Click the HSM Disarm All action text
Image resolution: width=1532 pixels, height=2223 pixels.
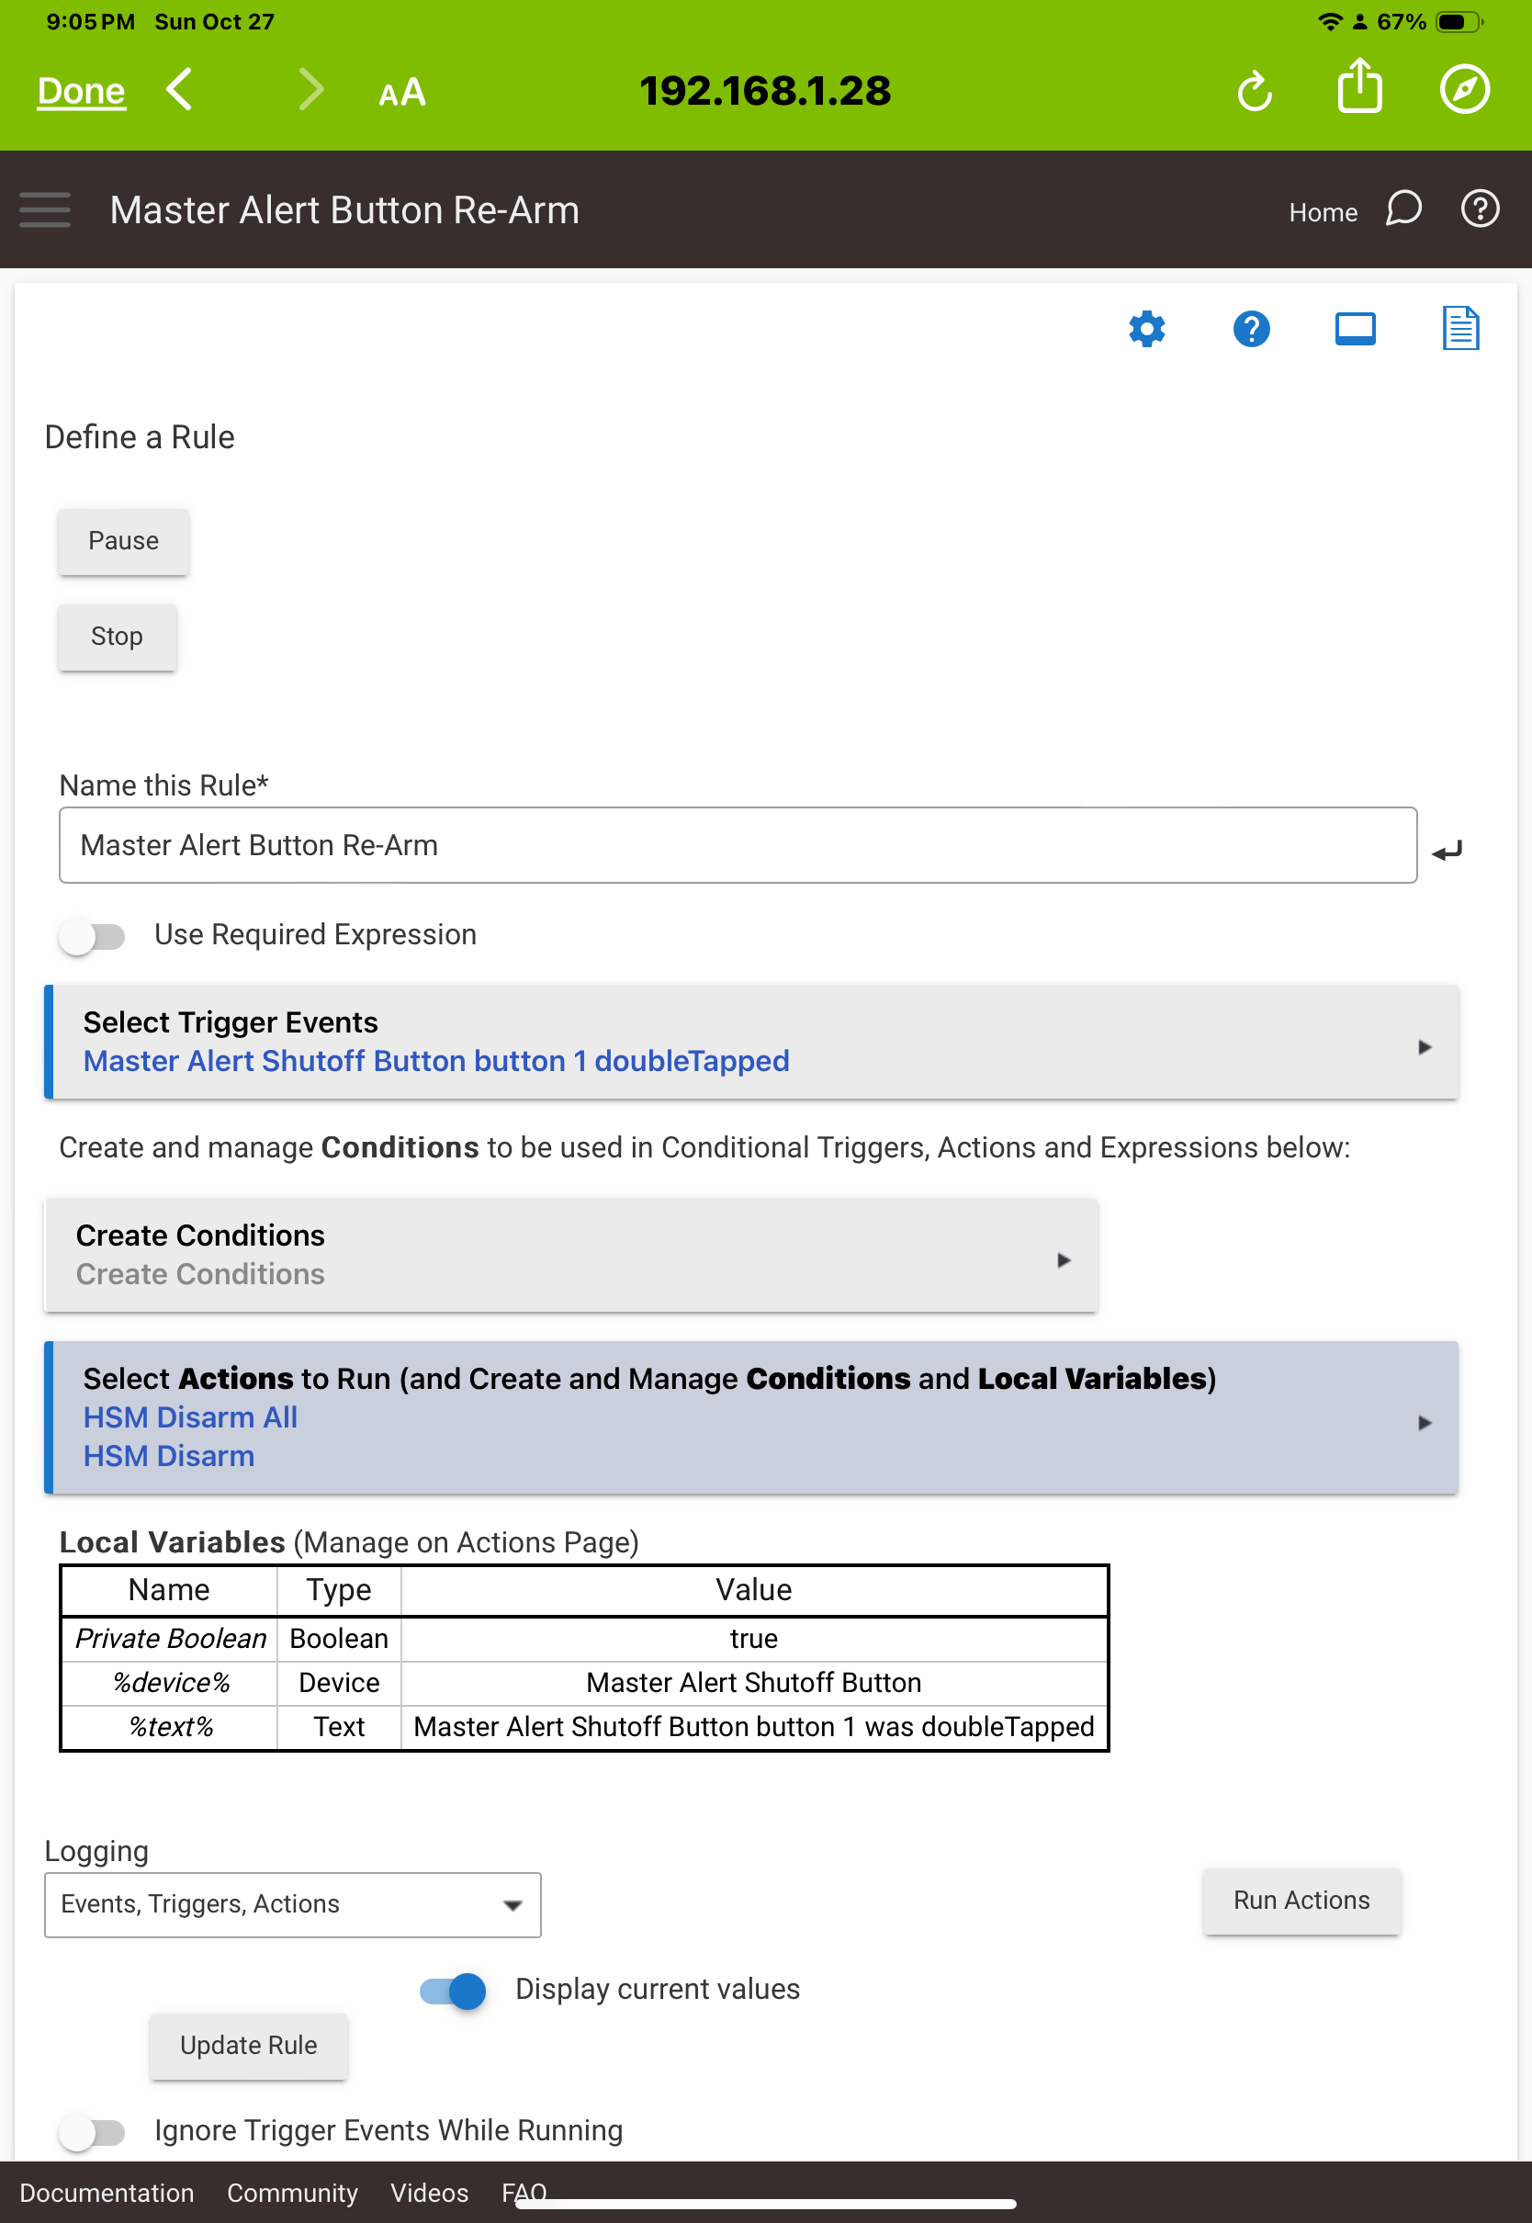190,1416
